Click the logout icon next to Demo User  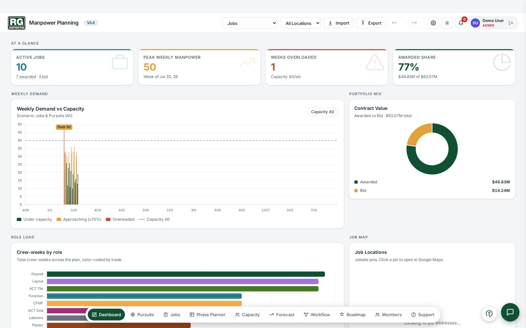tap(511, 23)
